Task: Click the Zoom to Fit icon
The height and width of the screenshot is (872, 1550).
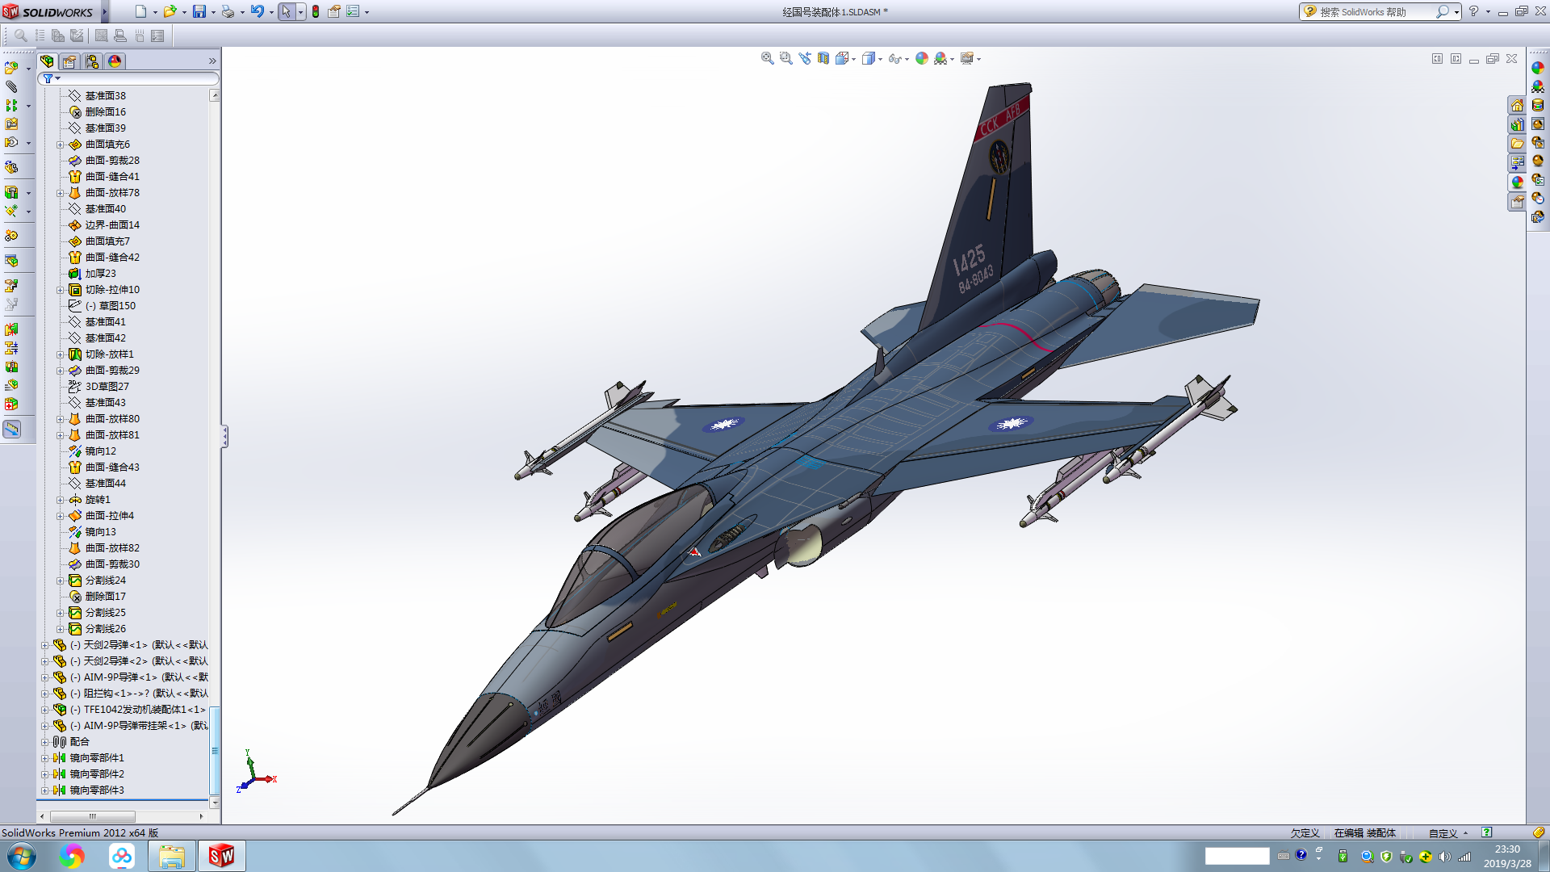Action: pyautogui.click(x=767, y=58)
